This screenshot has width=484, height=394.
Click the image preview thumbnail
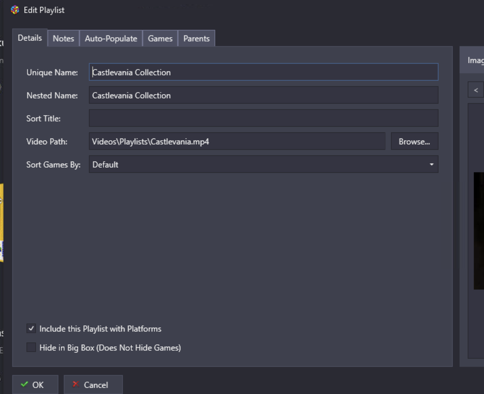[x=479, y=231]
